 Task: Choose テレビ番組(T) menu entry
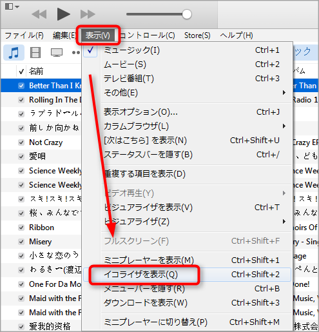click(x=186, y=79)
